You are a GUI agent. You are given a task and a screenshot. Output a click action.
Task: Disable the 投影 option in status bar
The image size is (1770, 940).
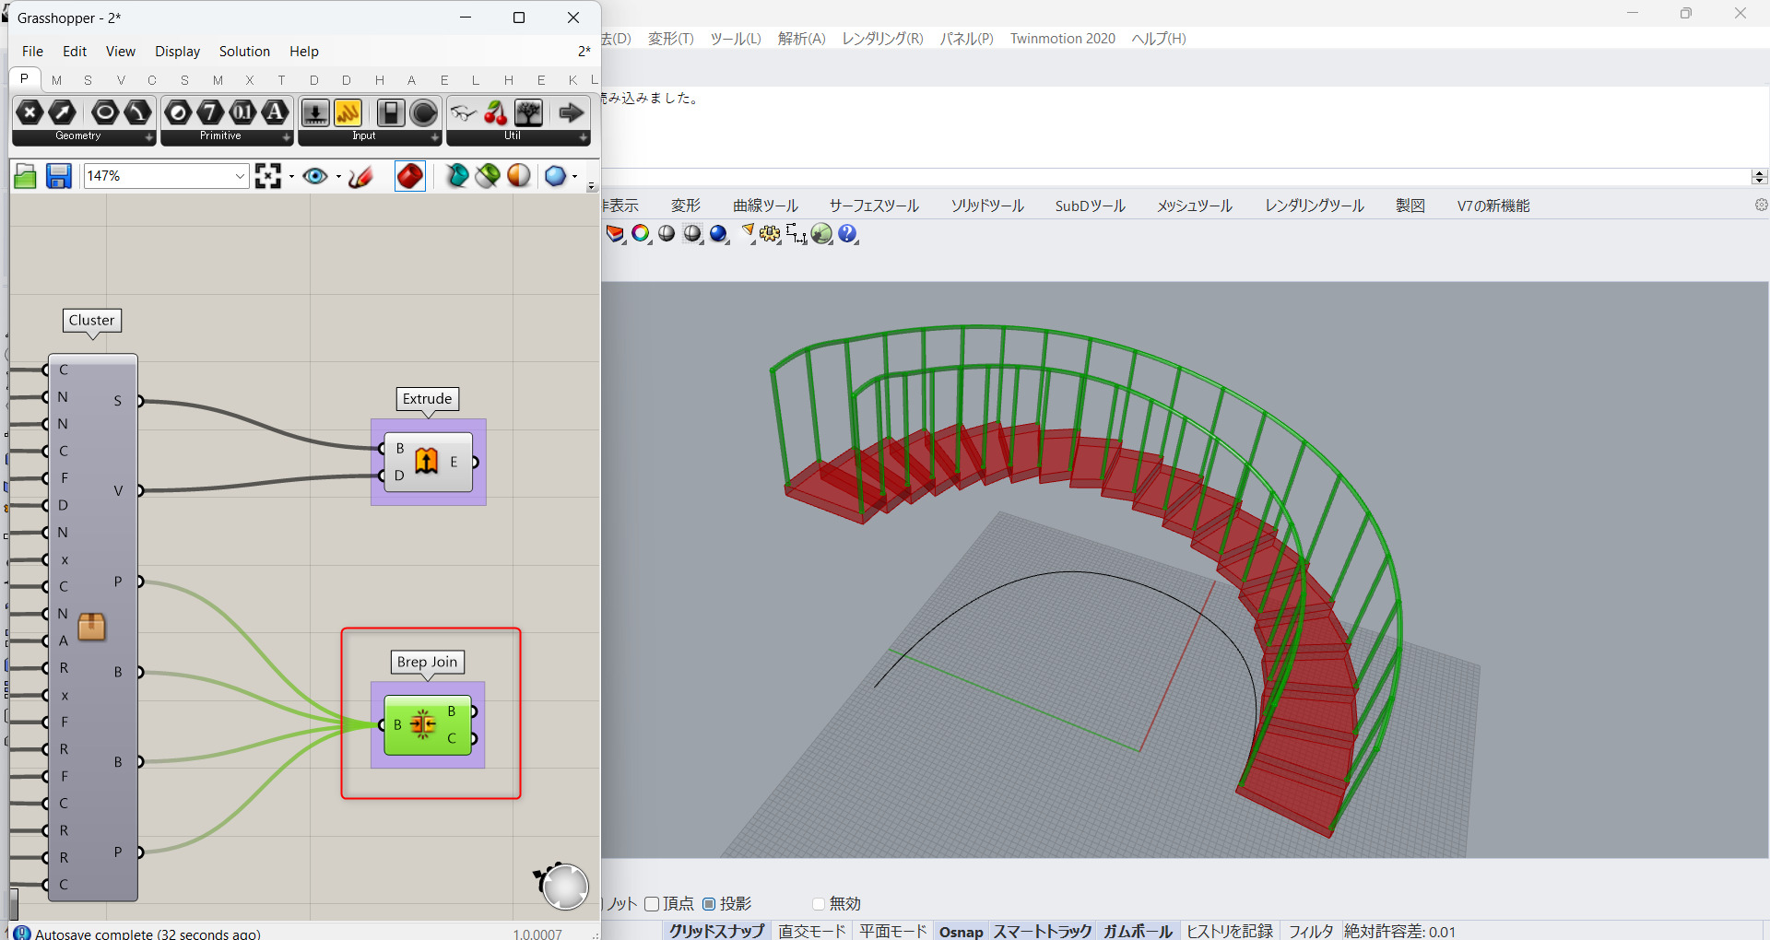708,904
